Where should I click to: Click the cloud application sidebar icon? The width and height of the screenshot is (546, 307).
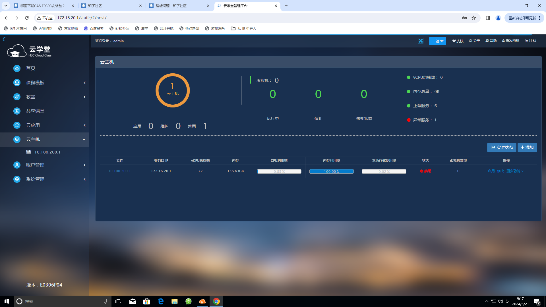click(x=17, y=125)
